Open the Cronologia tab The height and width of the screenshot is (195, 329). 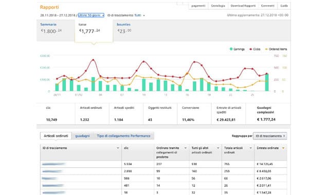pos(218,6)
